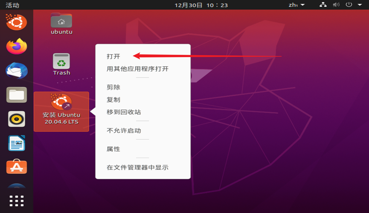Expand the system menu arrow
Image resolution: width=369 pixels, height=213 pixels.
(x=360, y=5)
